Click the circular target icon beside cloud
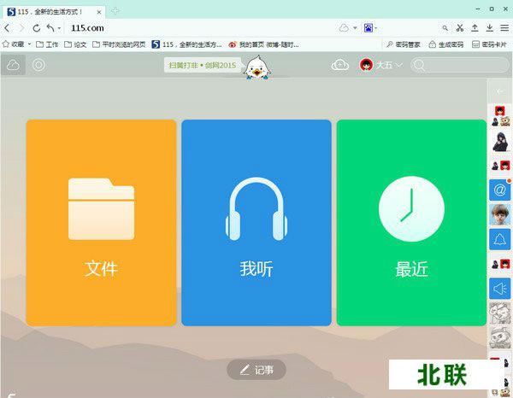The image size is (513, 398). (38, 65)
